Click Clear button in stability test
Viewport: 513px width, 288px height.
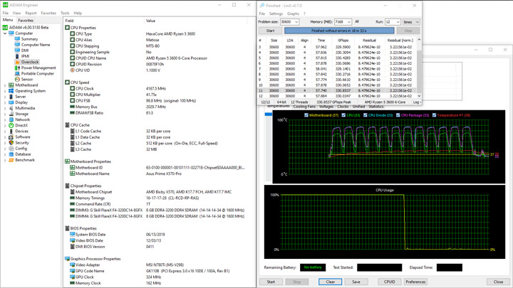(x=330, y=282)
